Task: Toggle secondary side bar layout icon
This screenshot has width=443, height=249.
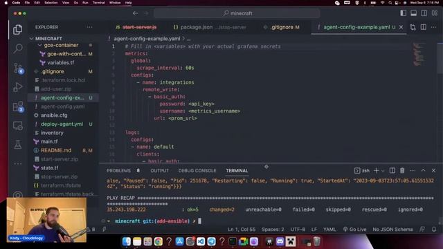Action: (x=424, y=13)
